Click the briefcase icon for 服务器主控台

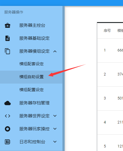(x=8, y=25)
